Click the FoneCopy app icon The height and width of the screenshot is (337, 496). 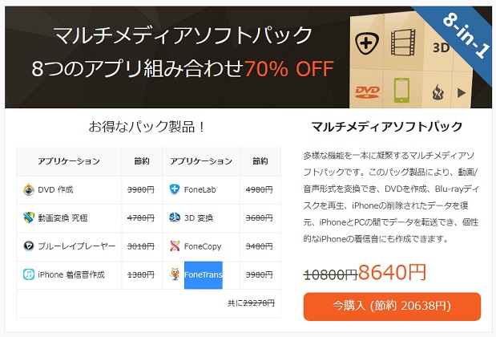tap(175, 246)
